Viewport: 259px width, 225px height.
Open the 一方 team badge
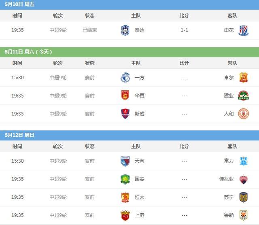pos(125,77)
